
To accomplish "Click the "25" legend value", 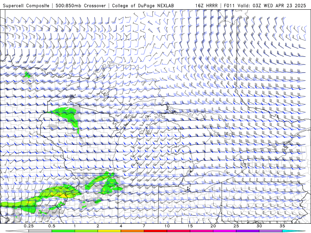I will [x=236, y=226].
